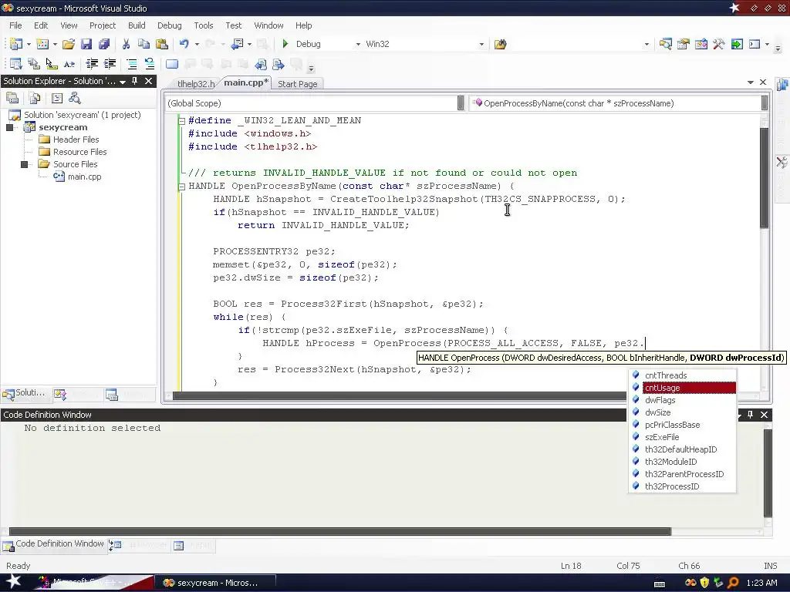790x592 pixels.
Task: Click the Properties icon in Solution Explorer
Action: 12,98
